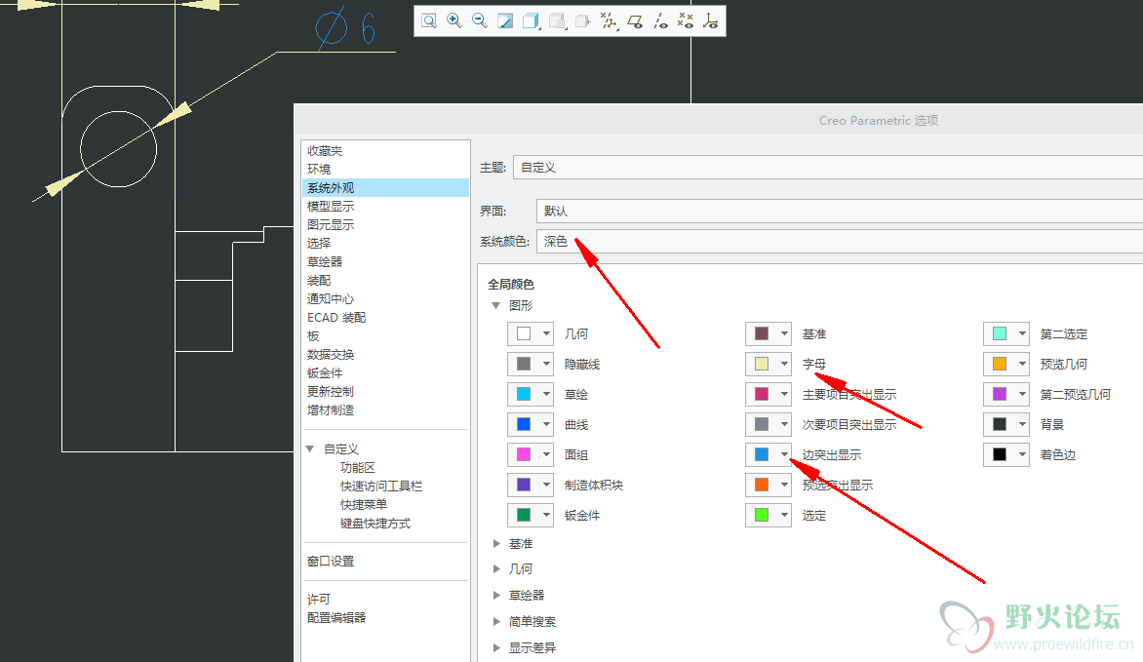This screenshot has width=1143, height=662.
Task: Open 功能区 under 自定义
Action: tap(357, 468)
